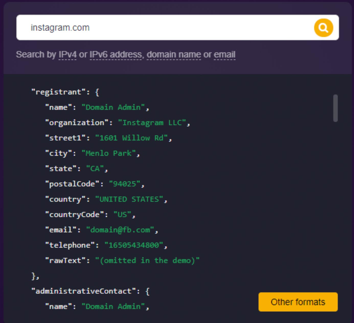This screenshot has width=354, height=323.
Task: Click the "rawText" JSON key
Action: coord(65,260)
